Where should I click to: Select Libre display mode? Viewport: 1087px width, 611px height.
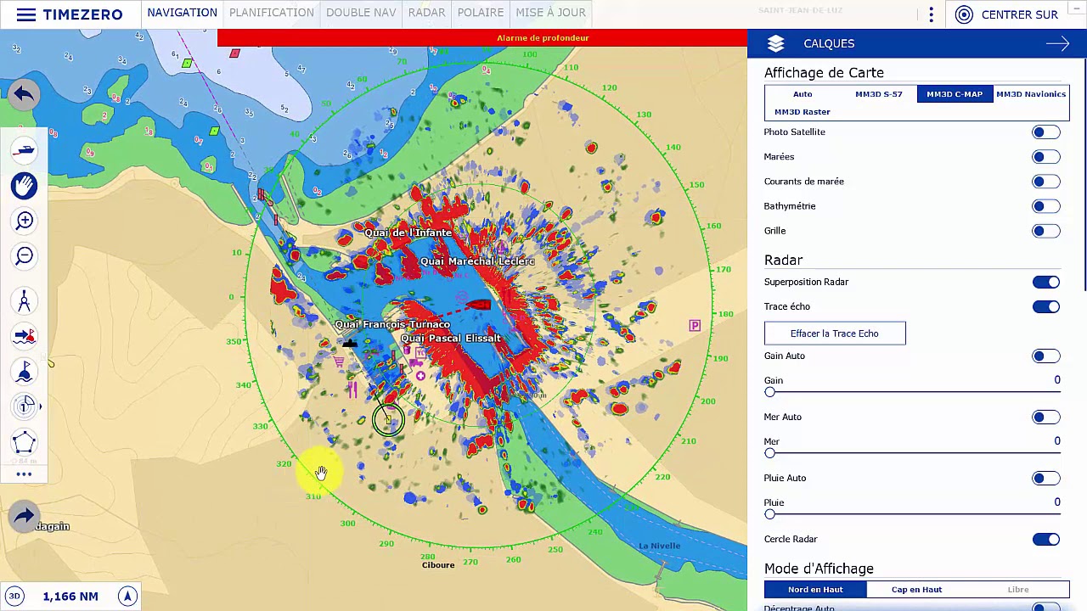(x=1018, y=589)
